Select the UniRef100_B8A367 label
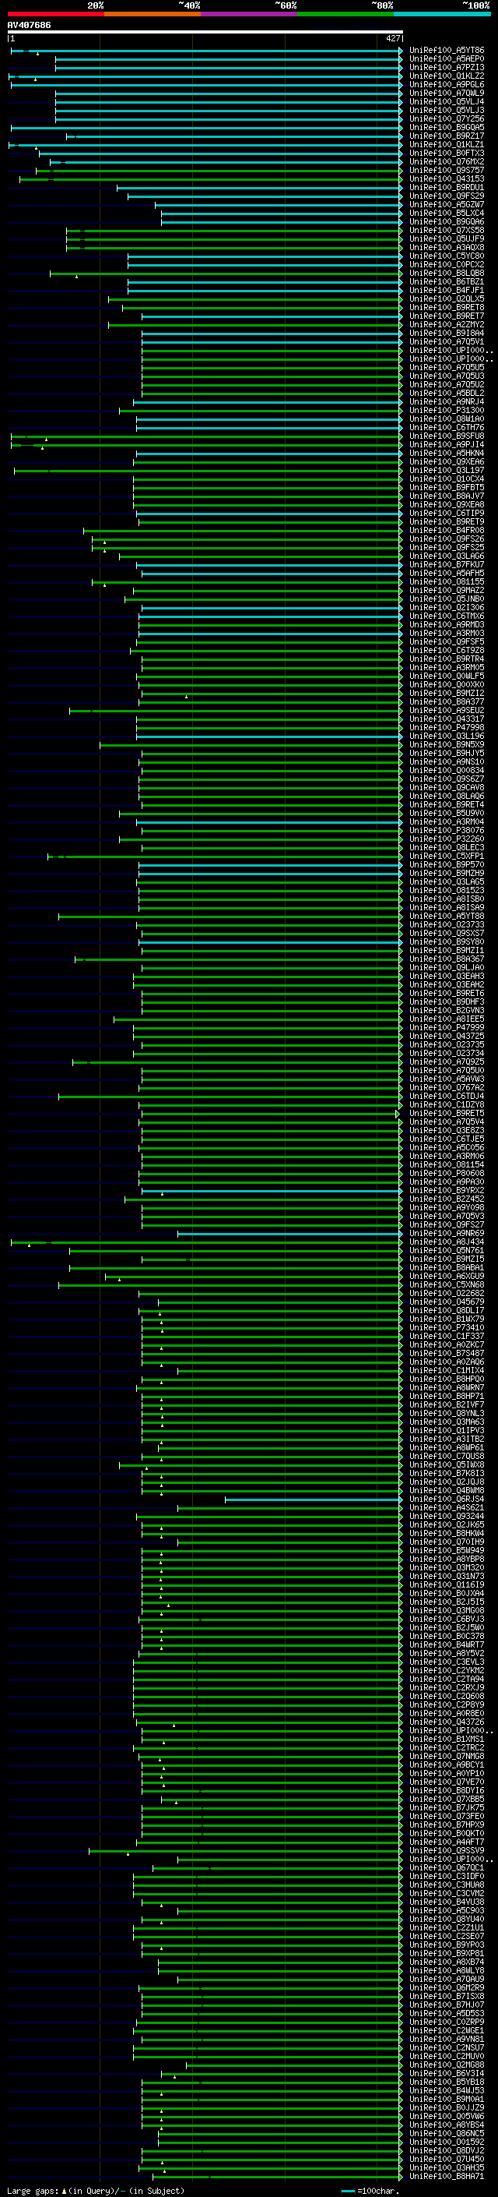The height and width of the screenshot is (2197, 498). (x=447, y=959)
